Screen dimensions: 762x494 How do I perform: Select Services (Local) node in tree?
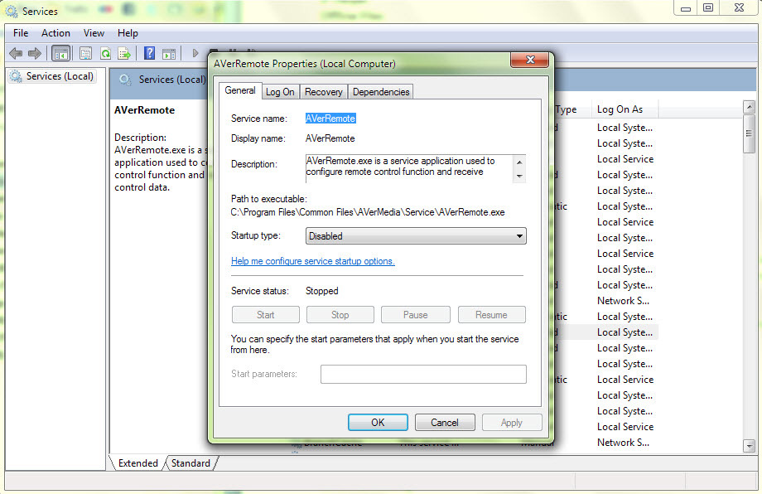[x=53, y=76]
